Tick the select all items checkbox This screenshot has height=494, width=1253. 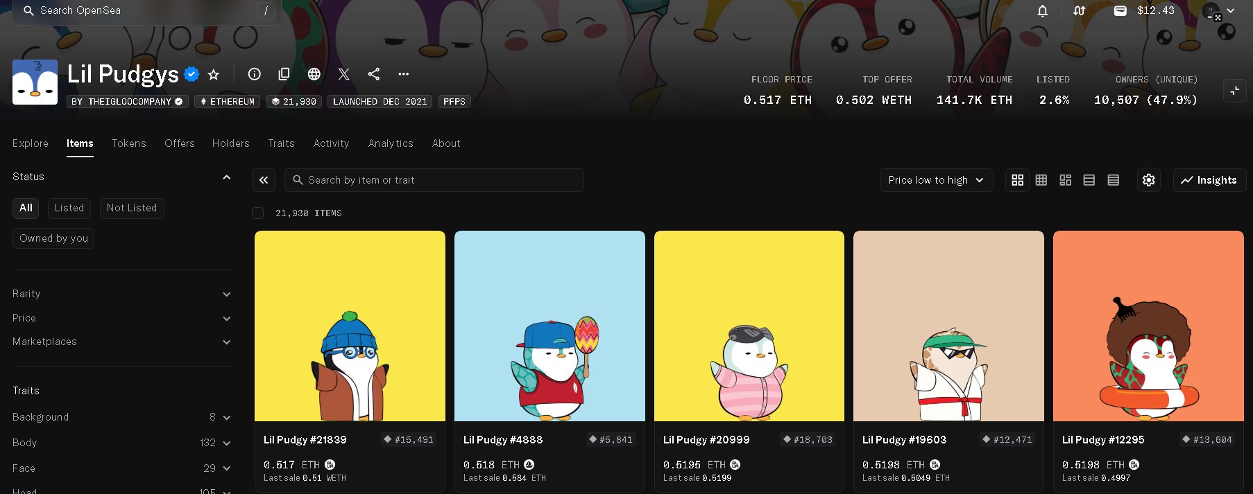(x=258, y=213)
